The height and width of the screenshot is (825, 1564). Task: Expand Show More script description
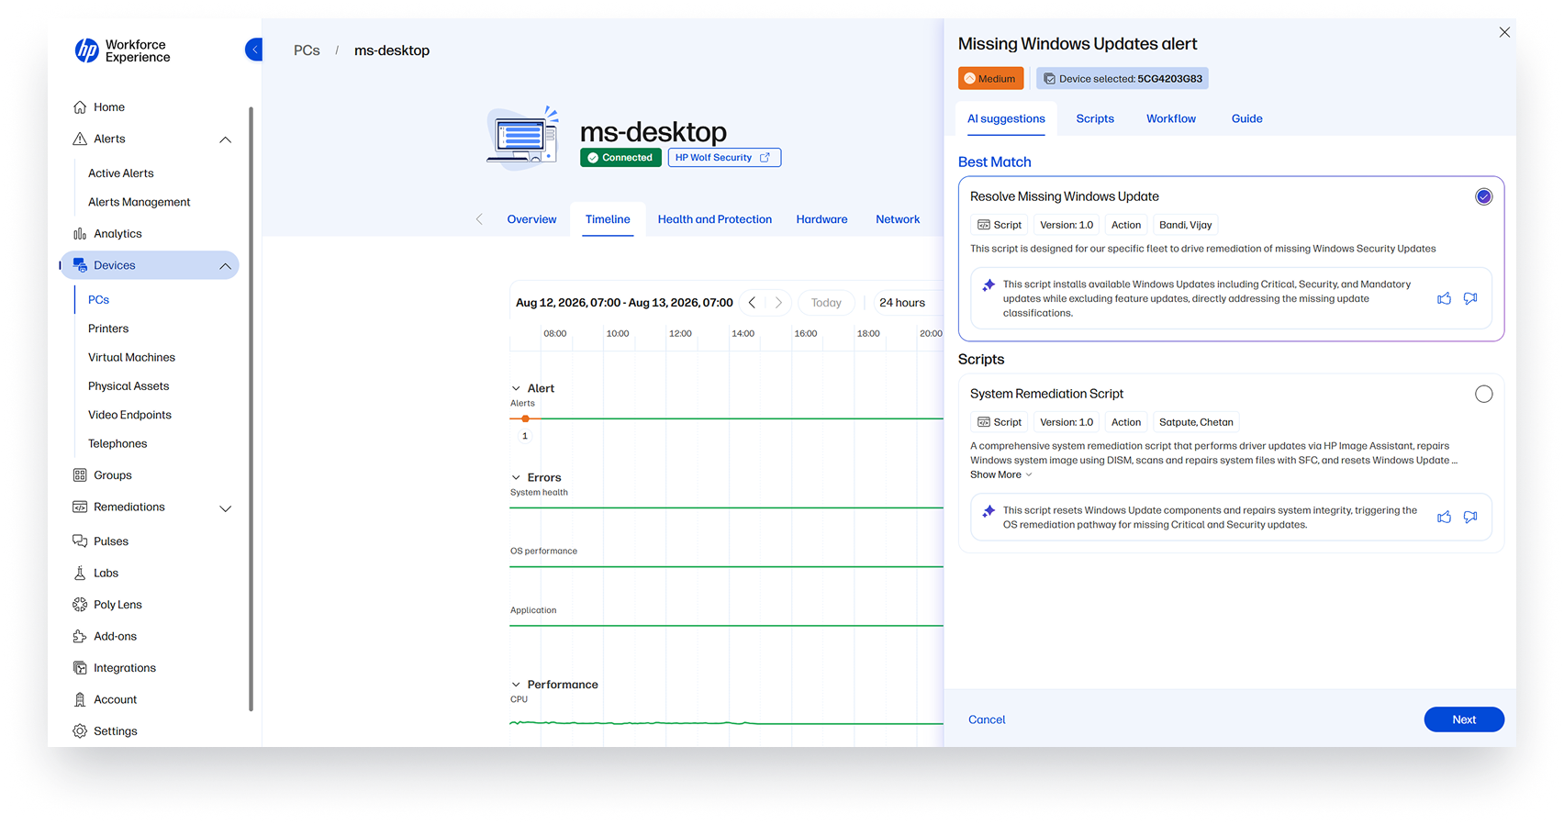point(1001,474)
